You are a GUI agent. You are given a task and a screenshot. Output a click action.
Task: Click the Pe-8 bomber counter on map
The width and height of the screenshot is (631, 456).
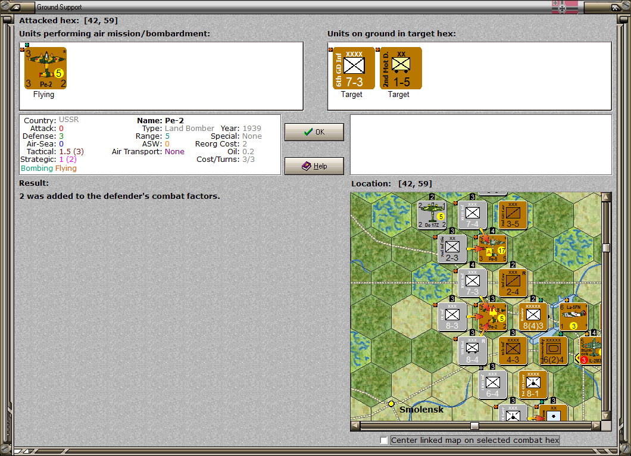tap(492, 249)
